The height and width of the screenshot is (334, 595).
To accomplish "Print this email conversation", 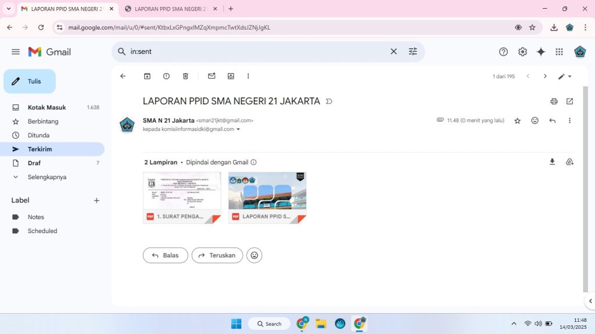I will (x=554, y=101).
